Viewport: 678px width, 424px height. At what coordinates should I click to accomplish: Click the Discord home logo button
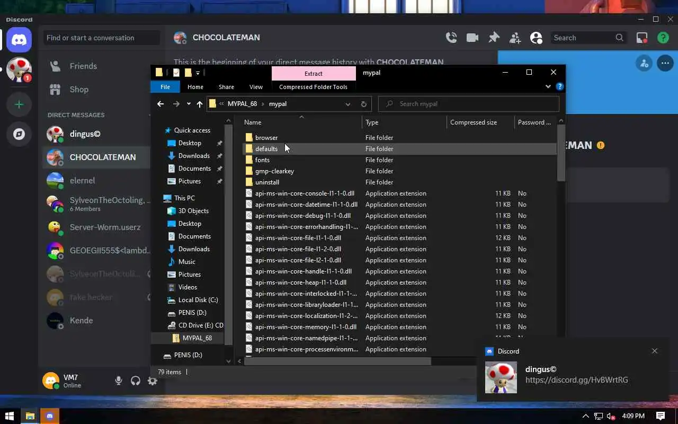(x=19, y=40)
